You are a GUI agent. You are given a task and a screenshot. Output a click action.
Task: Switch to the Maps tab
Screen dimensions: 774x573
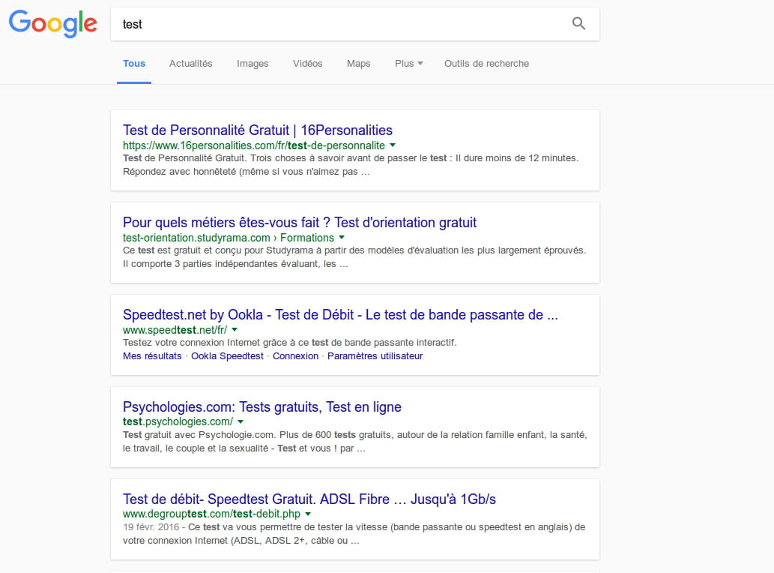358,64
